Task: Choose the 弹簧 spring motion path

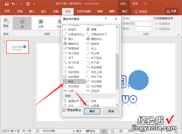Action: [91, 30]
